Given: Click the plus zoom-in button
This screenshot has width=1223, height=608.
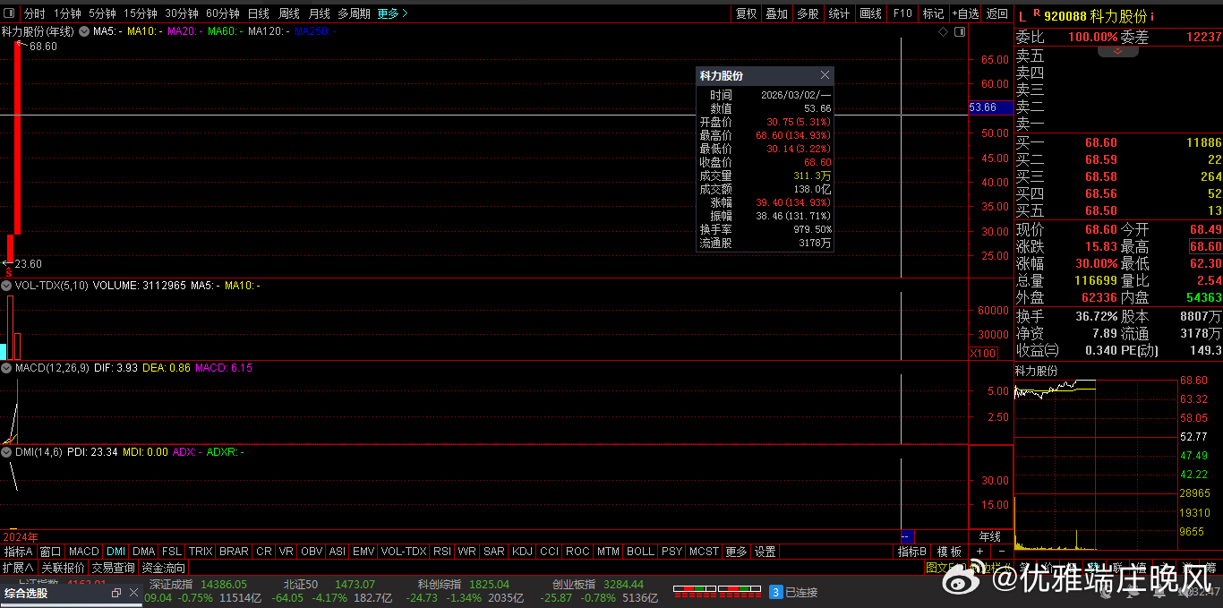Looking at the screenshot, I should (x=979, y=552).
